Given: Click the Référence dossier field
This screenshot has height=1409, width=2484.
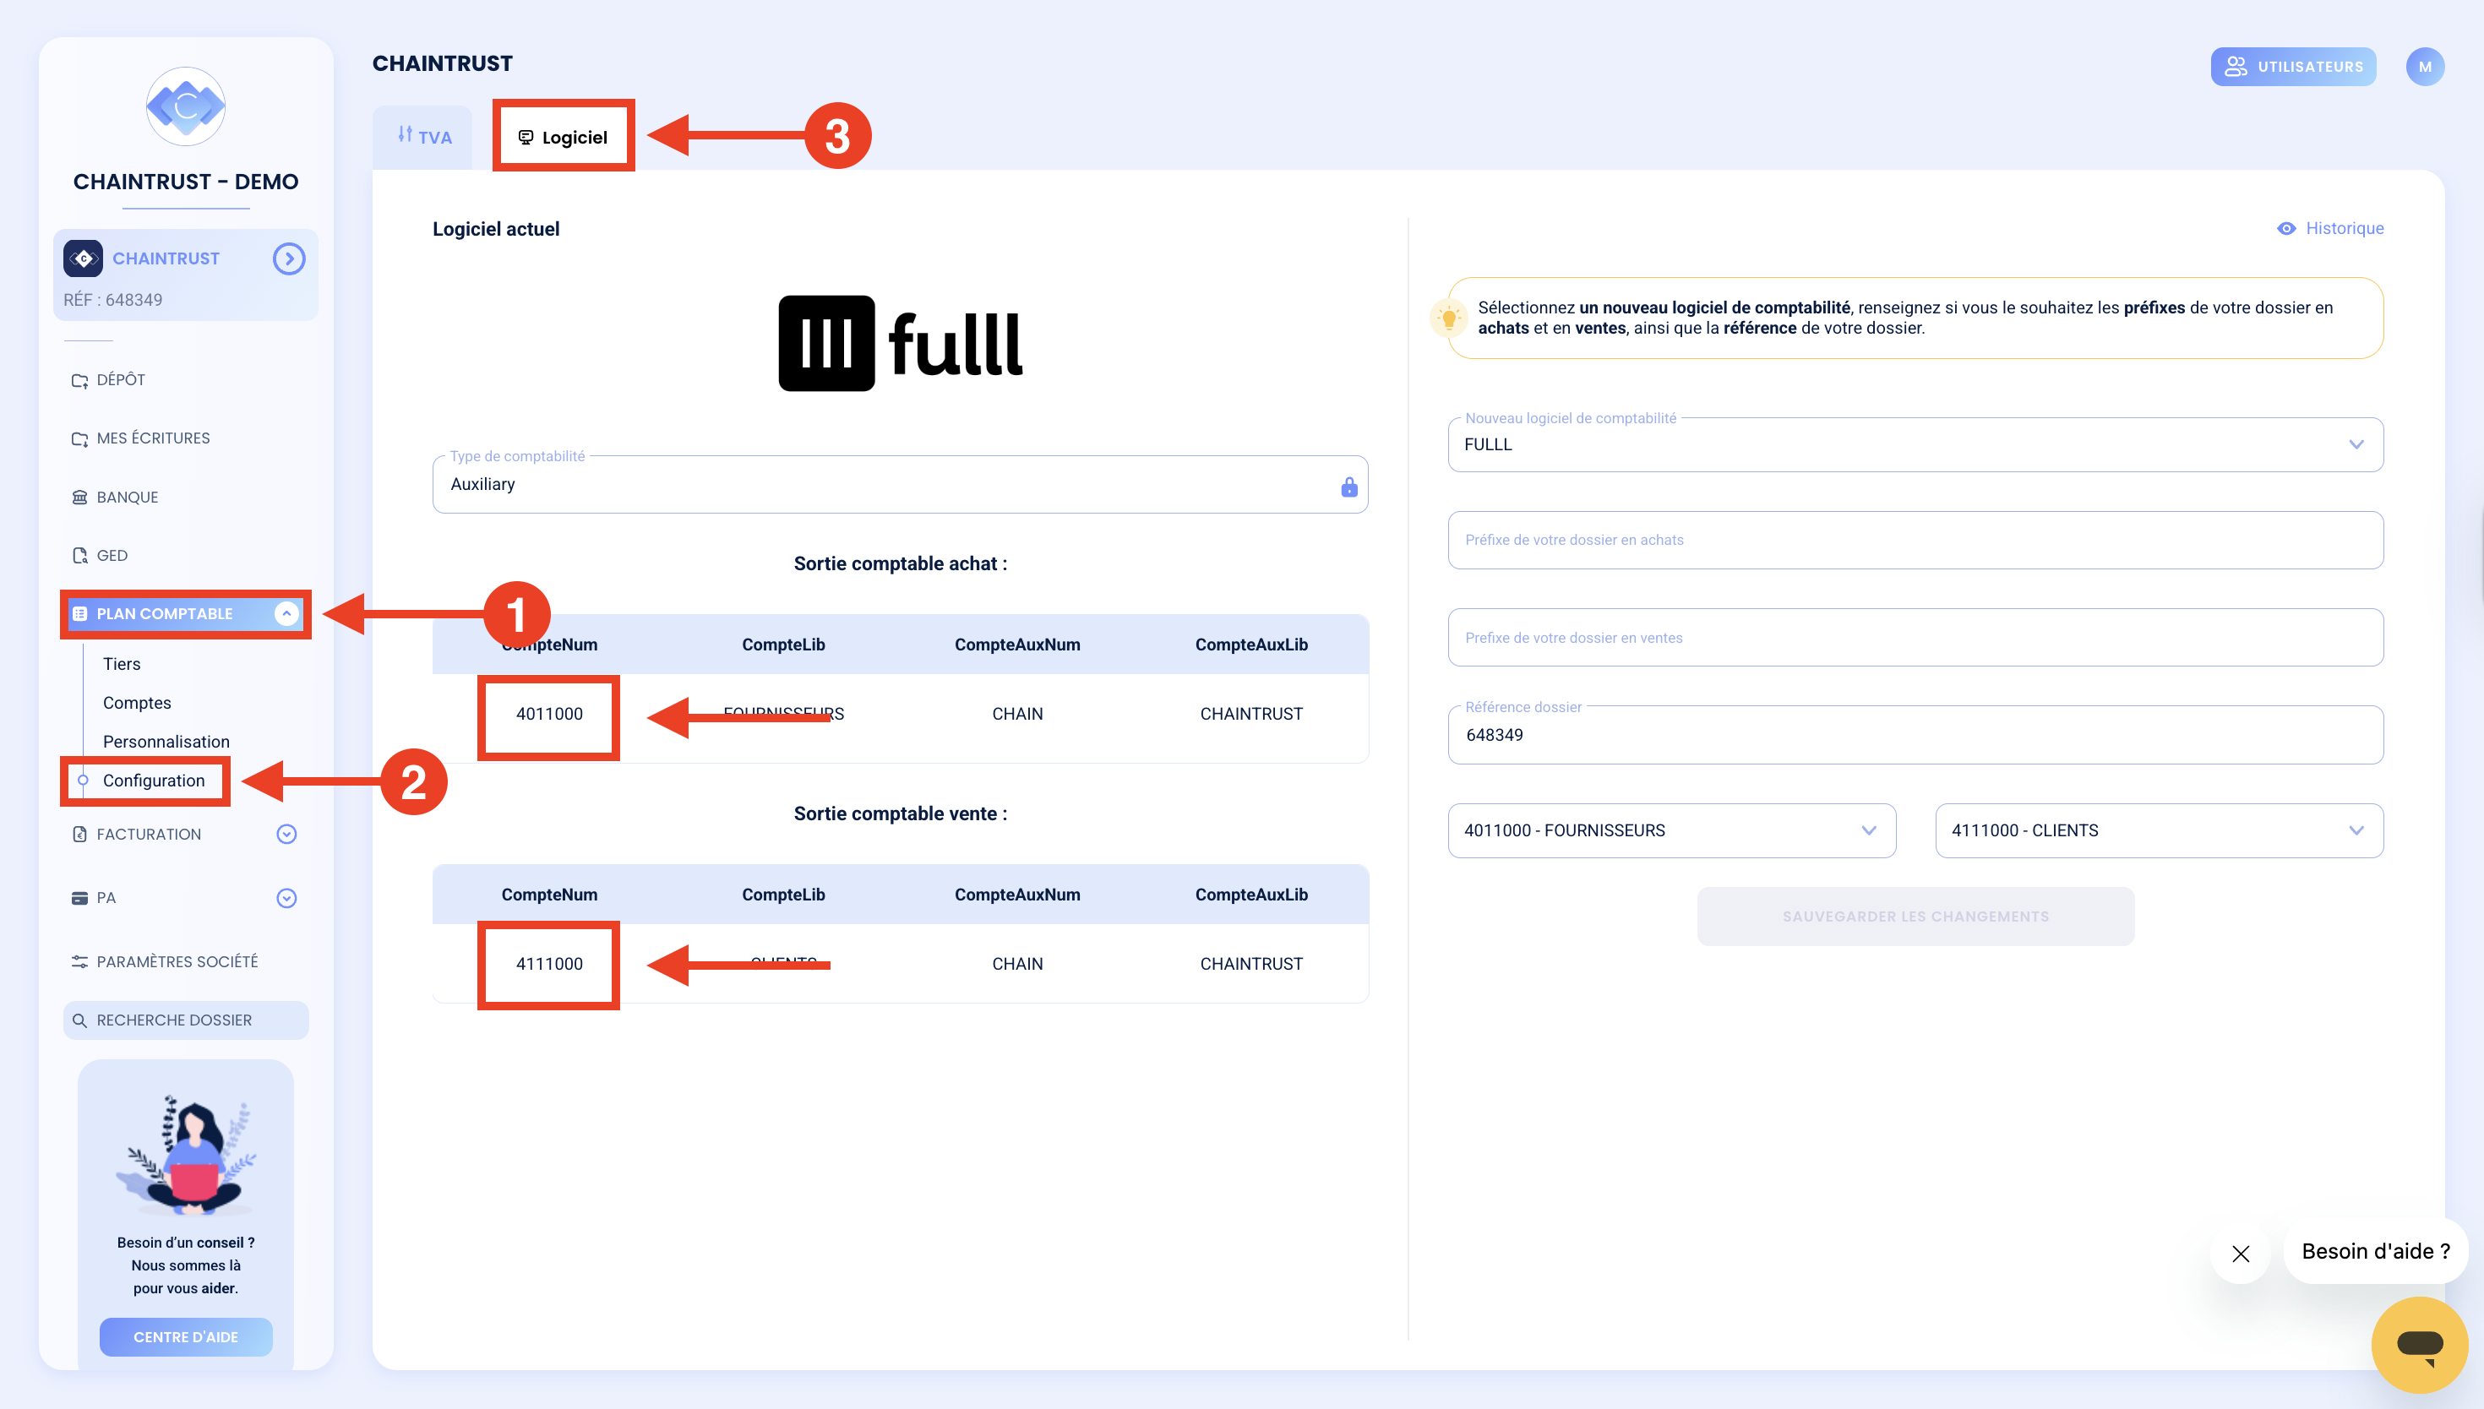Looking at the screenshot, I should (x=1915, y=735).
